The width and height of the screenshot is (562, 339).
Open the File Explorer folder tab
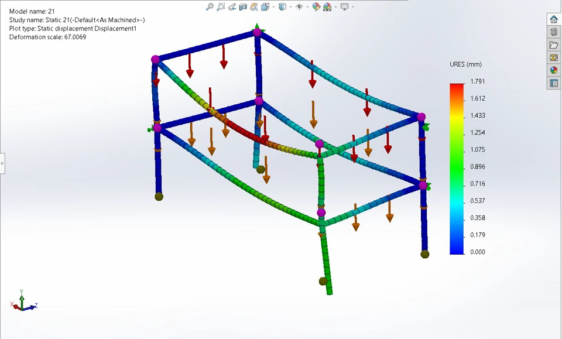tap(554, 45)
